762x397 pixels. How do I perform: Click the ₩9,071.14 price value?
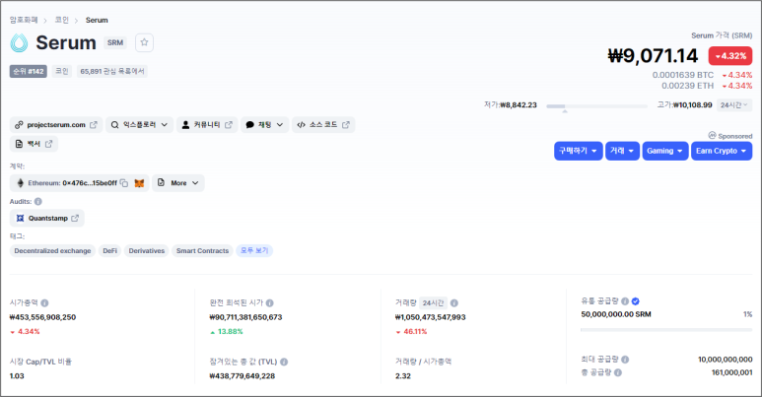[x=653, y=56]
